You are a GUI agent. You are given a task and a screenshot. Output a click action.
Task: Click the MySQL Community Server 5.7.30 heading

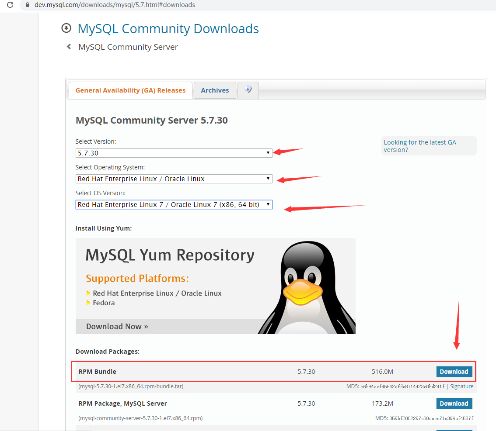(x=151, y=120)
